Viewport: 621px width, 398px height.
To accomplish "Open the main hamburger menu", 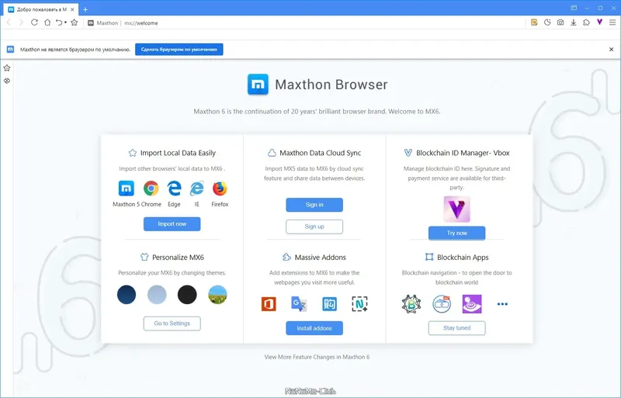I will tap(612, 22).
